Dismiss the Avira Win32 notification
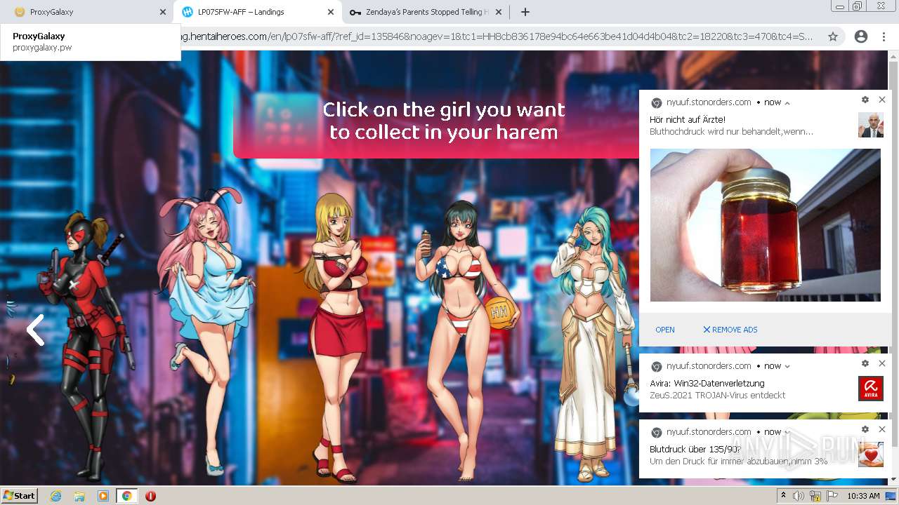 (x=882, y=363)
